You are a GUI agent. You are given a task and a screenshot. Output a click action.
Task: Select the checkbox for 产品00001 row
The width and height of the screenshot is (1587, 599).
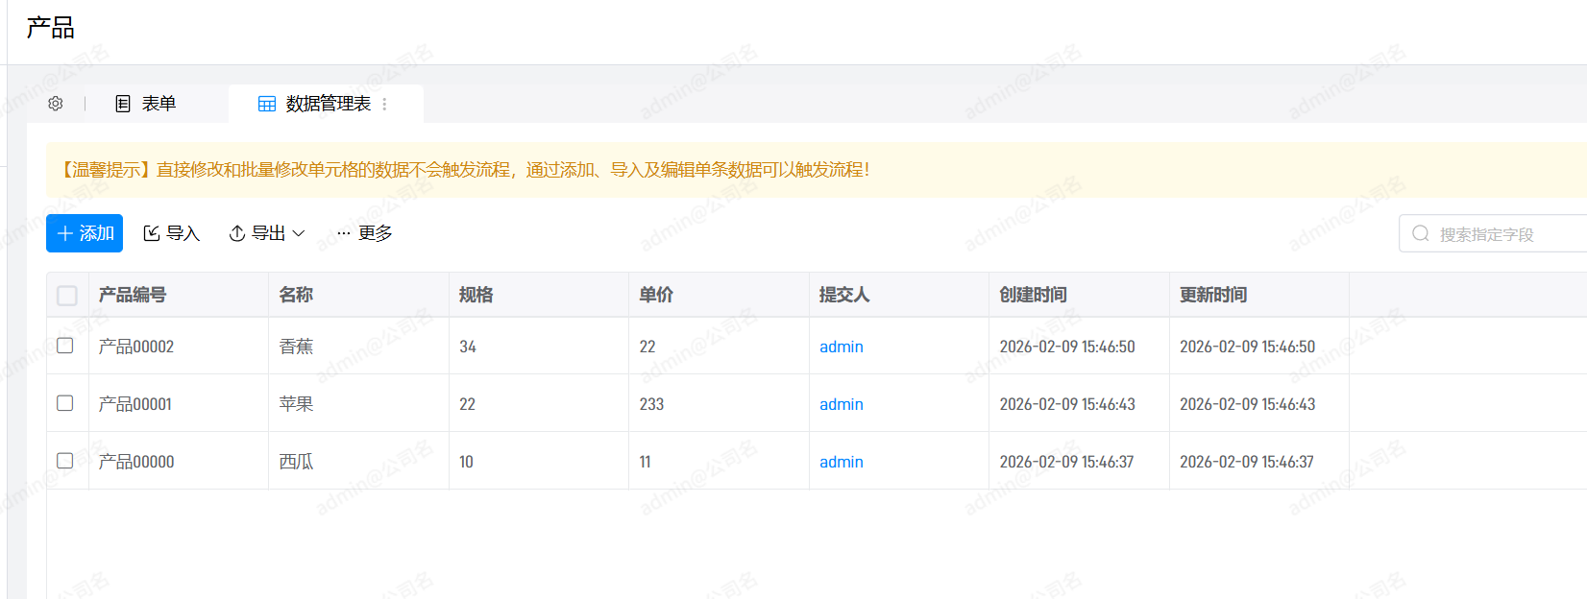(65, 403)
